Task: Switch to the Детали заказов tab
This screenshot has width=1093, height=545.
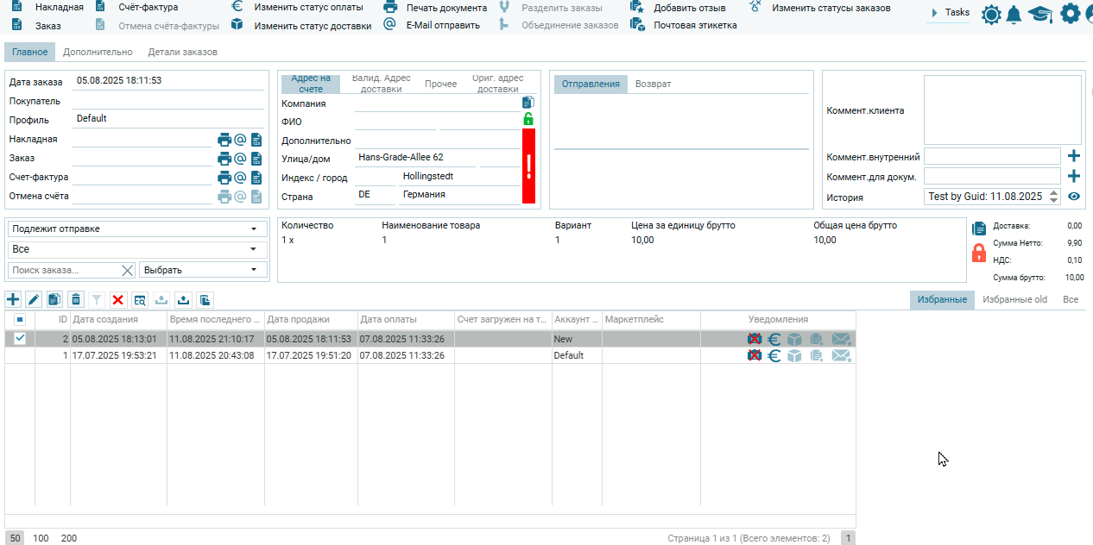Action: [x=182, y=52]
